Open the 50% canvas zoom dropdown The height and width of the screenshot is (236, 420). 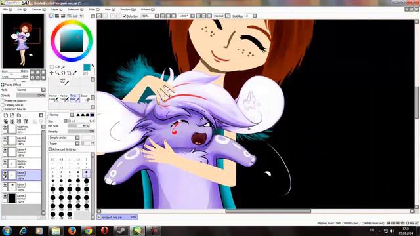(157, 16)
